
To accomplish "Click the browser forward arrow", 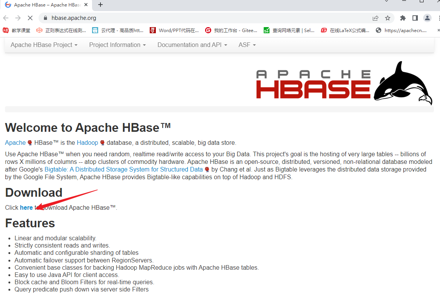I will coord(18,18).
